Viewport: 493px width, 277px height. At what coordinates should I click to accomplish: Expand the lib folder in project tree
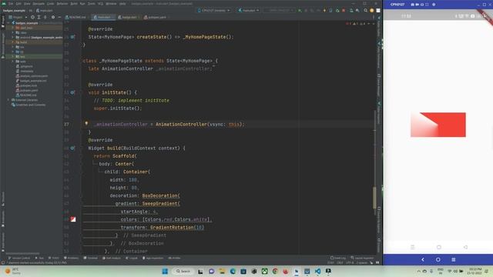pos(12,52)
